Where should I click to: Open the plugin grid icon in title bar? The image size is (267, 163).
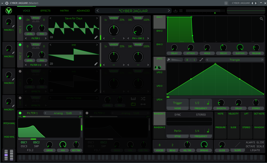pos(226,3)
